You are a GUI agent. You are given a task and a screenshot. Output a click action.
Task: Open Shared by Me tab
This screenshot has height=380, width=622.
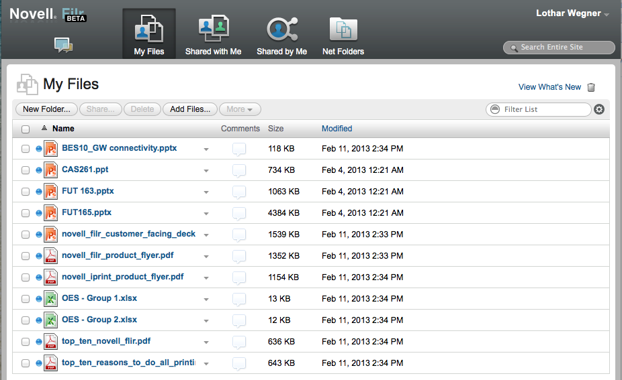pos(281,34)
